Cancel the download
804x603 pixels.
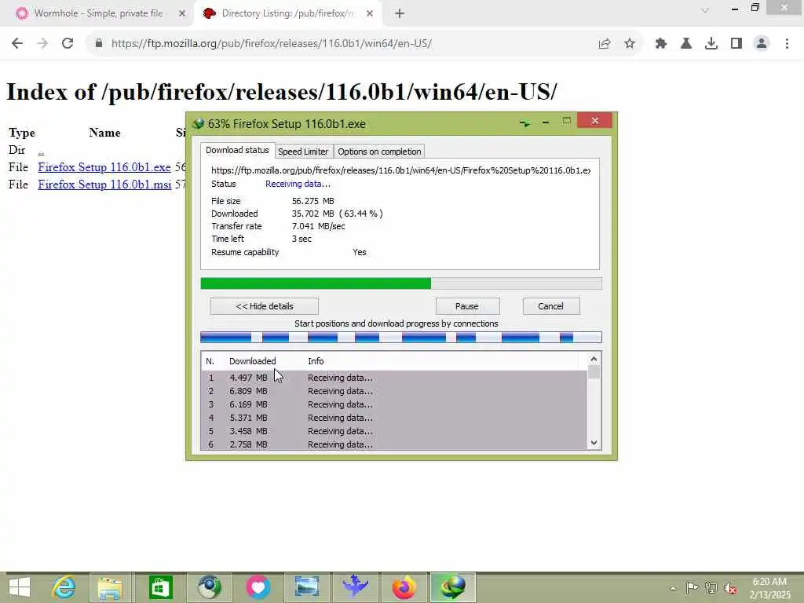(x=551, y=306)
